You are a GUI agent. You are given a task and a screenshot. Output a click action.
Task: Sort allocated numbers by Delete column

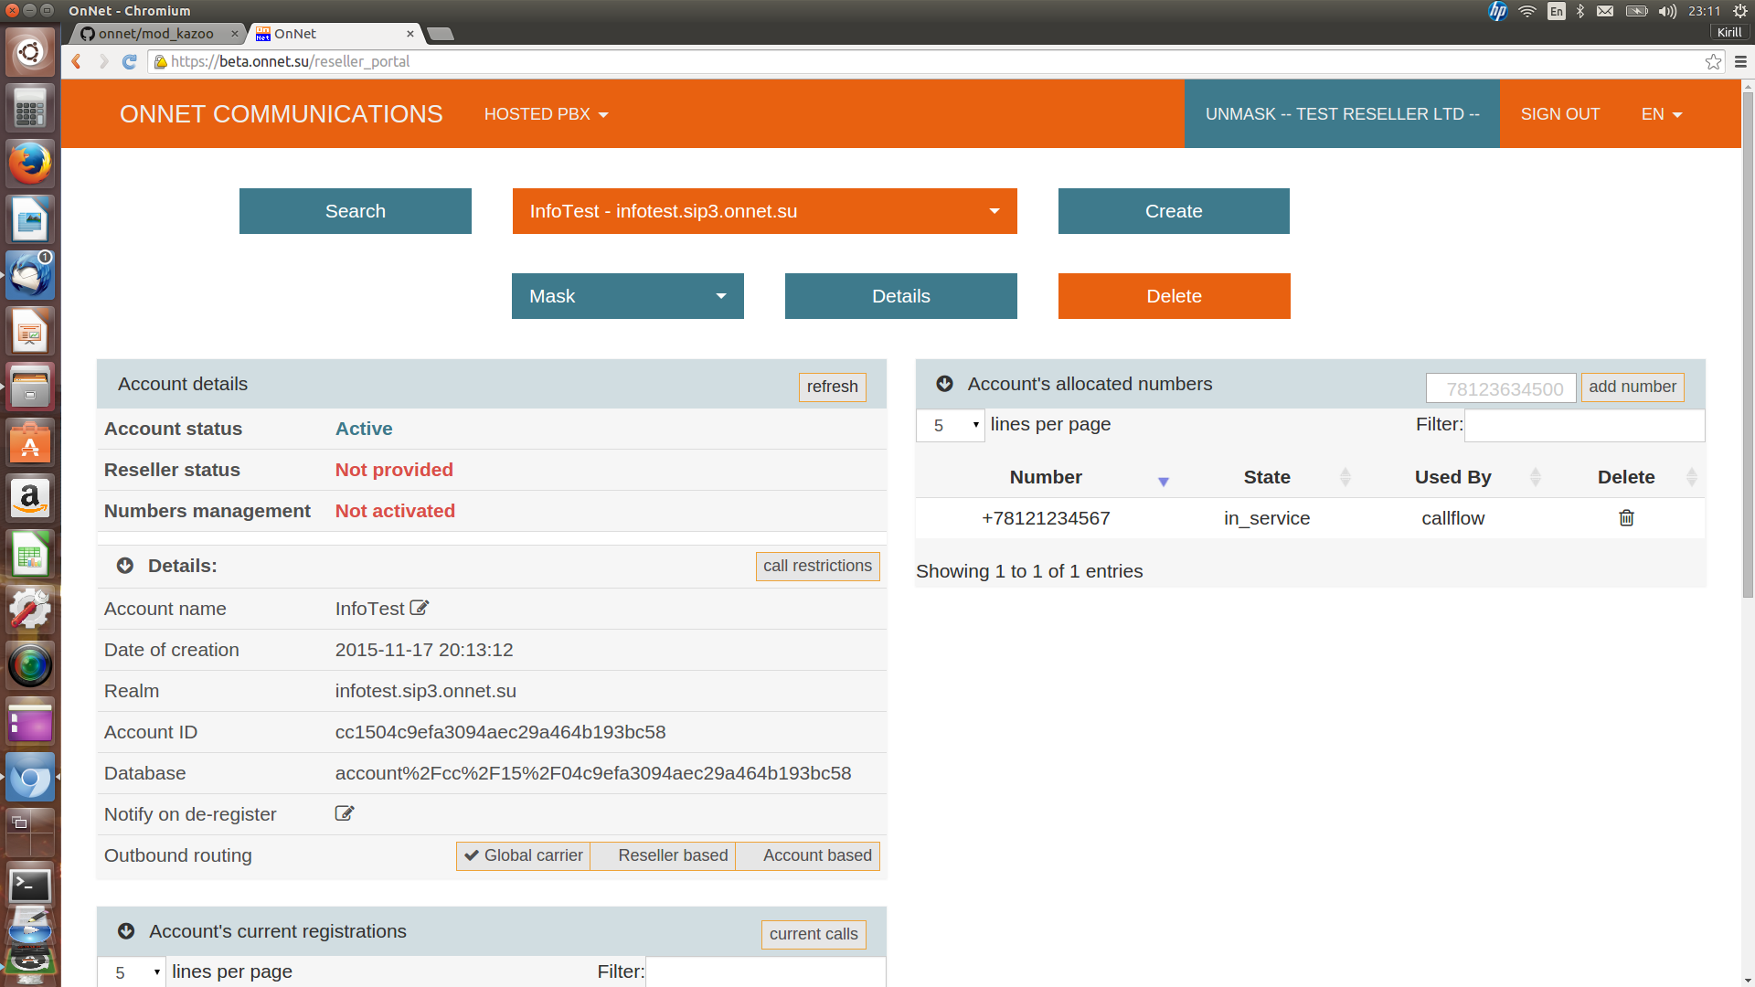click(x=1626, y=477)
